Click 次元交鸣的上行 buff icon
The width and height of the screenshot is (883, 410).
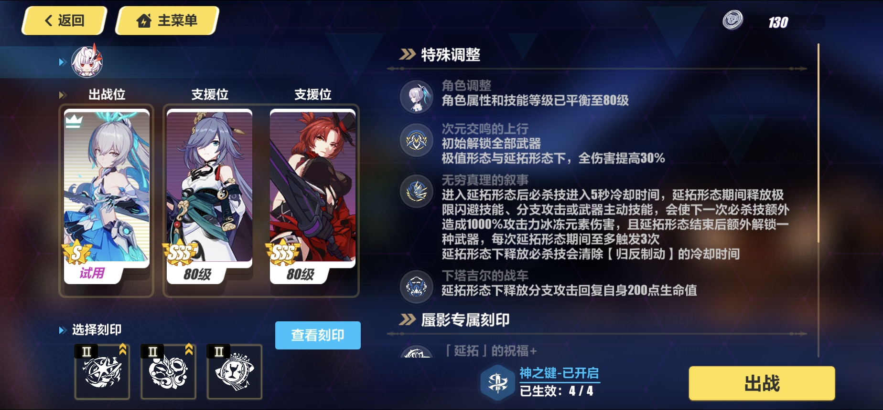[x=417, y=140]
